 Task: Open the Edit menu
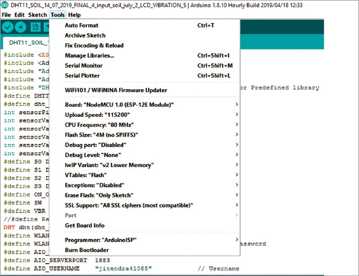pos(20,15)
